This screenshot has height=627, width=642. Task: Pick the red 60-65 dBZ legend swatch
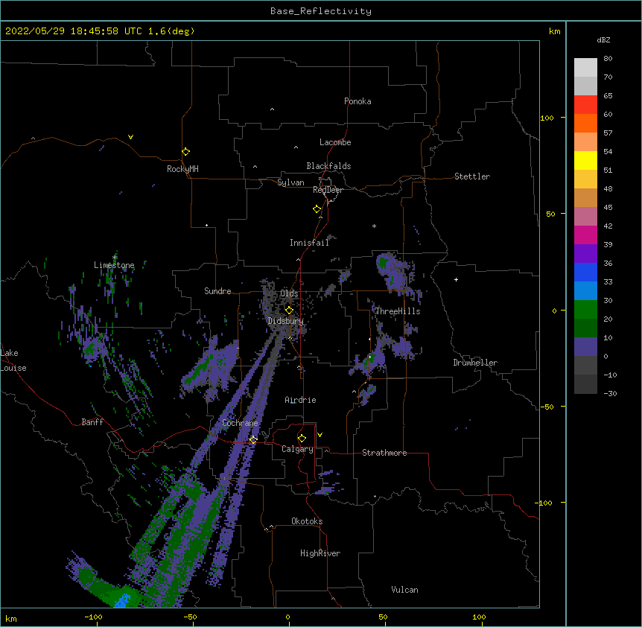585,105
